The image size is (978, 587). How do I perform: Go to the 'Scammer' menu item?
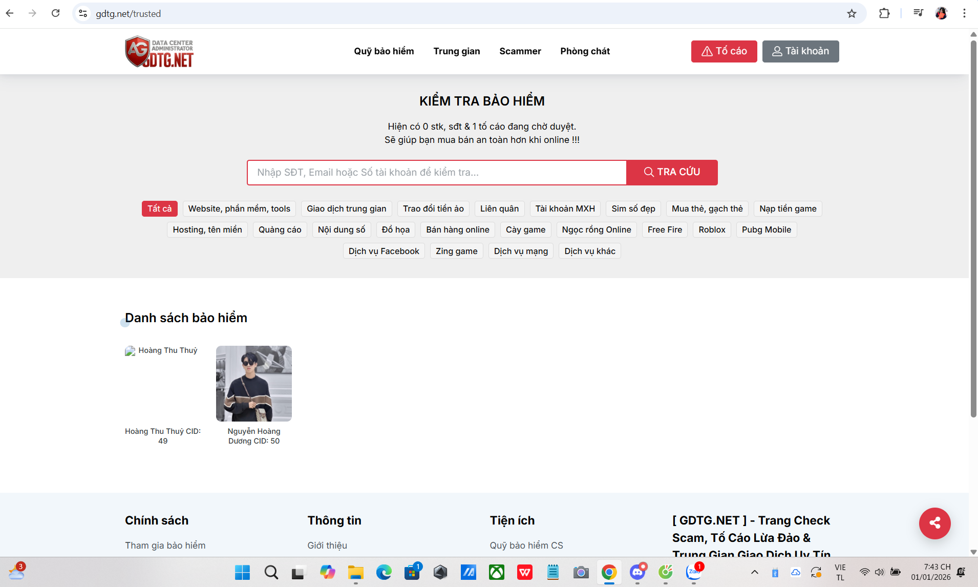click(x=520, y=51)
